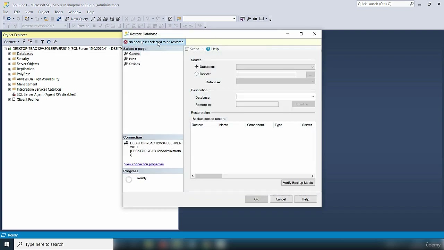Open the Toolbox icon in toolbar

[255, 19]
